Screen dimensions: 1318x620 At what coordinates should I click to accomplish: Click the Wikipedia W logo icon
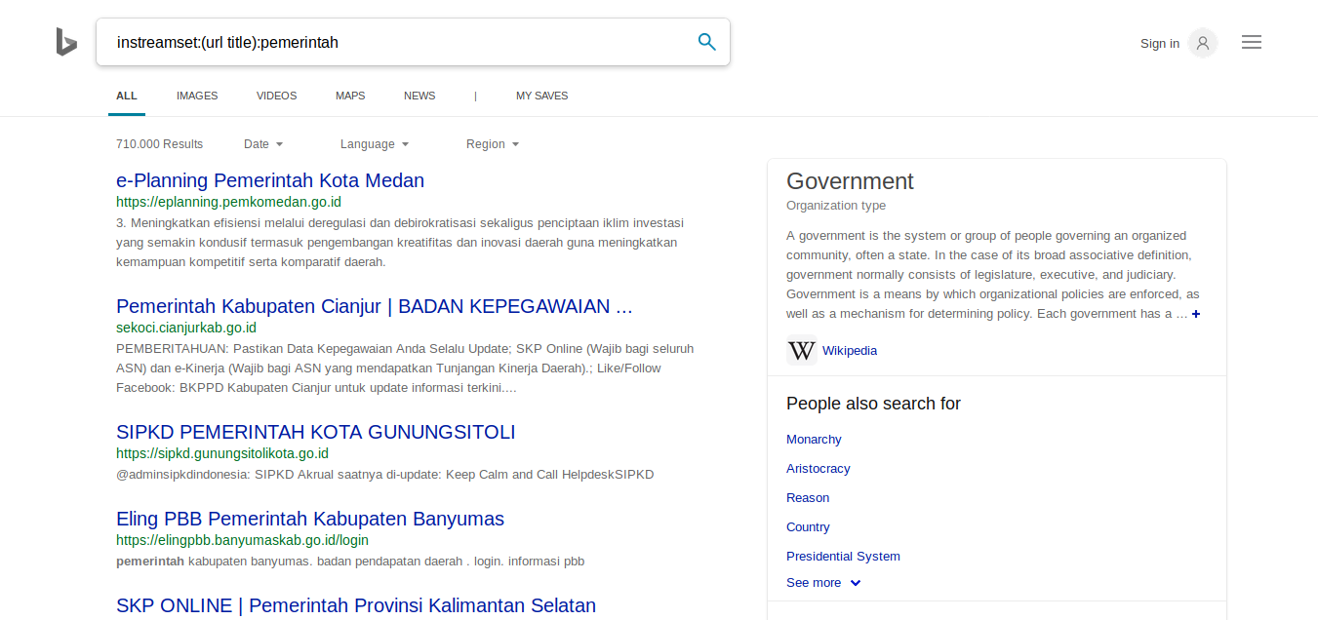click(802, 350)
